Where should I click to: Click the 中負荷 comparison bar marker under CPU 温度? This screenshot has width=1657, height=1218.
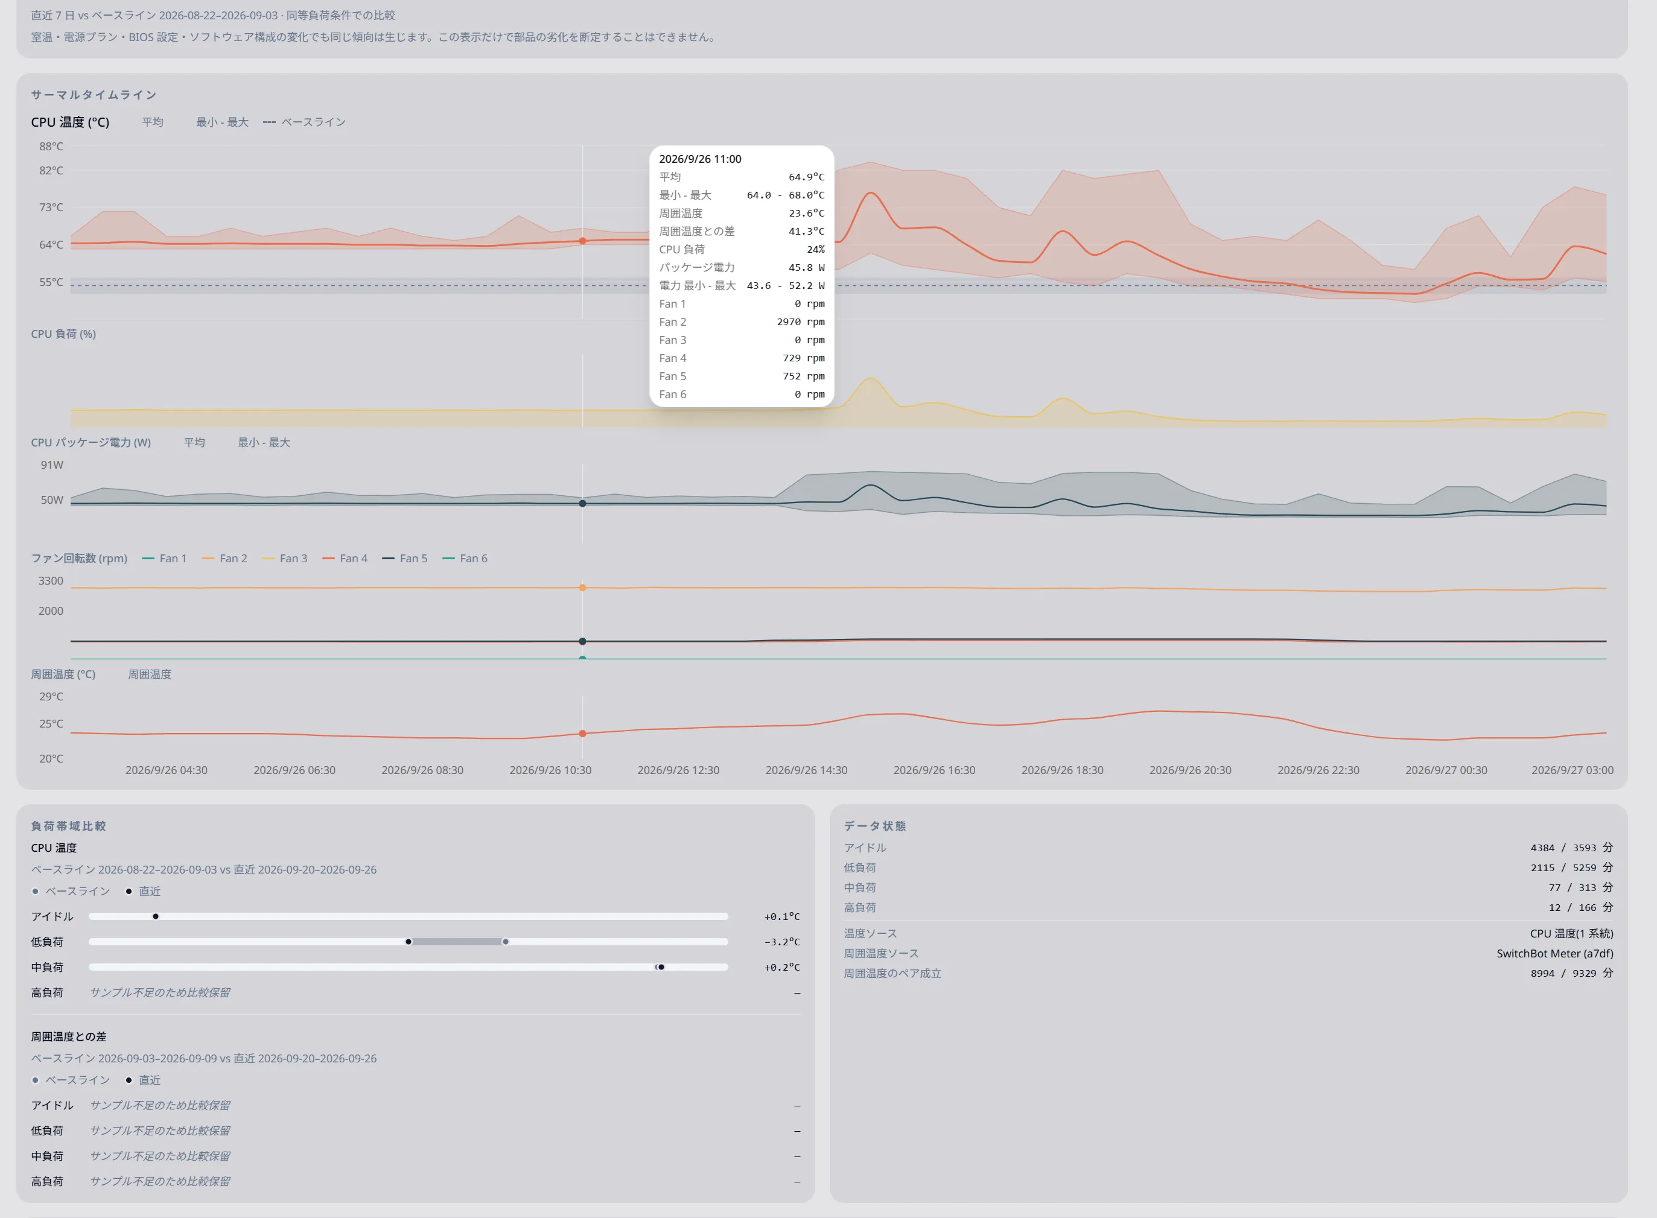coord(660,966)
